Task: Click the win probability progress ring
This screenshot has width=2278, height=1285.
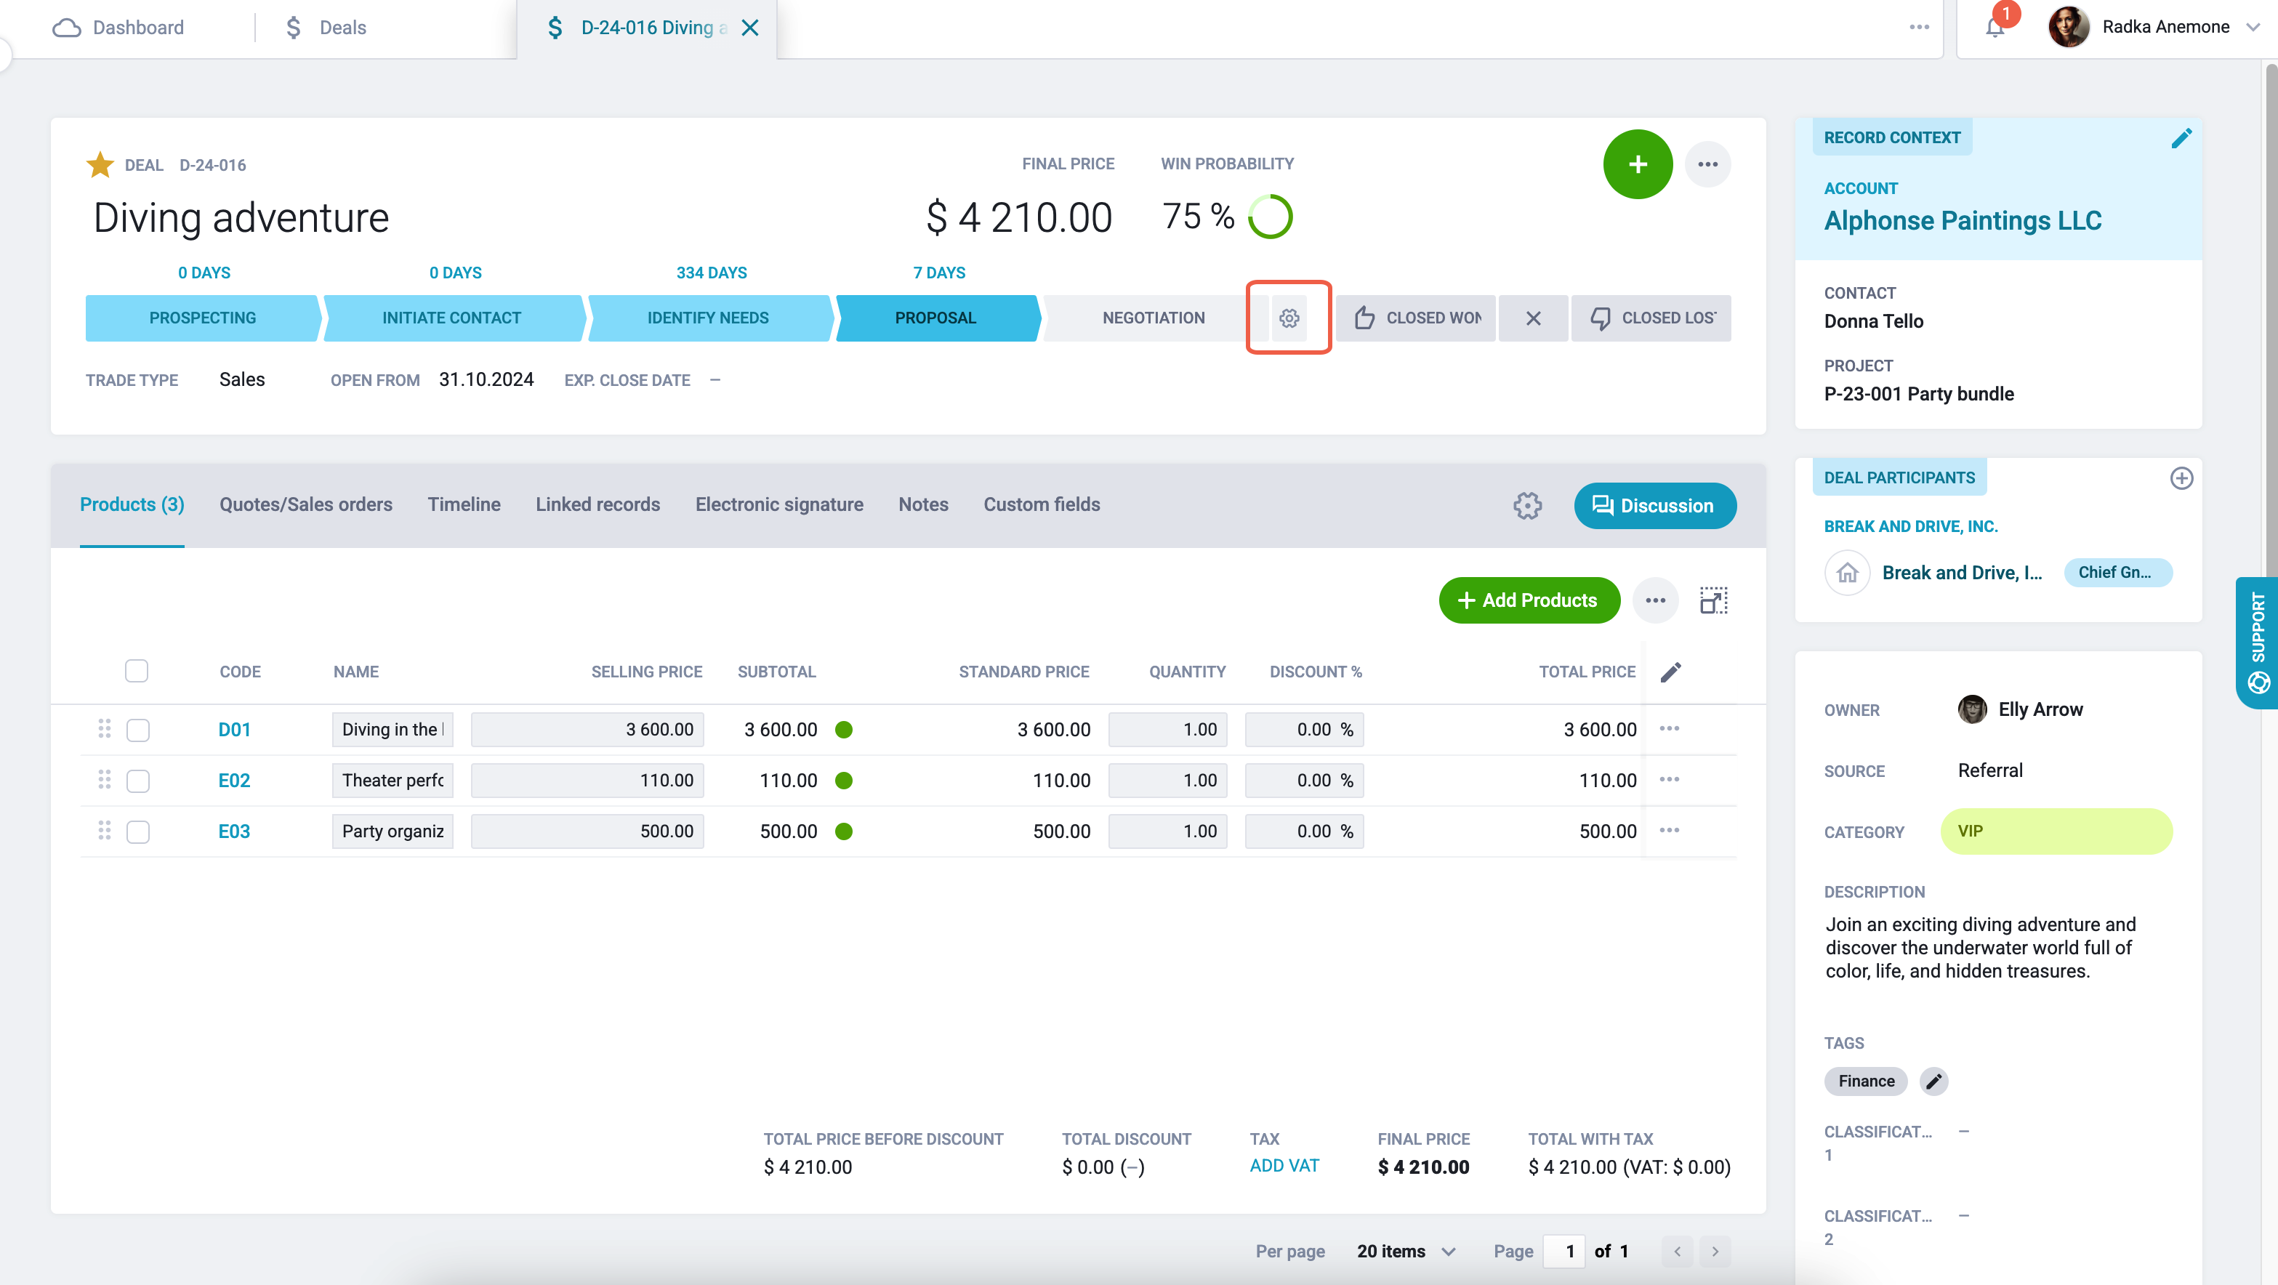Action: tap(1270, 217)
